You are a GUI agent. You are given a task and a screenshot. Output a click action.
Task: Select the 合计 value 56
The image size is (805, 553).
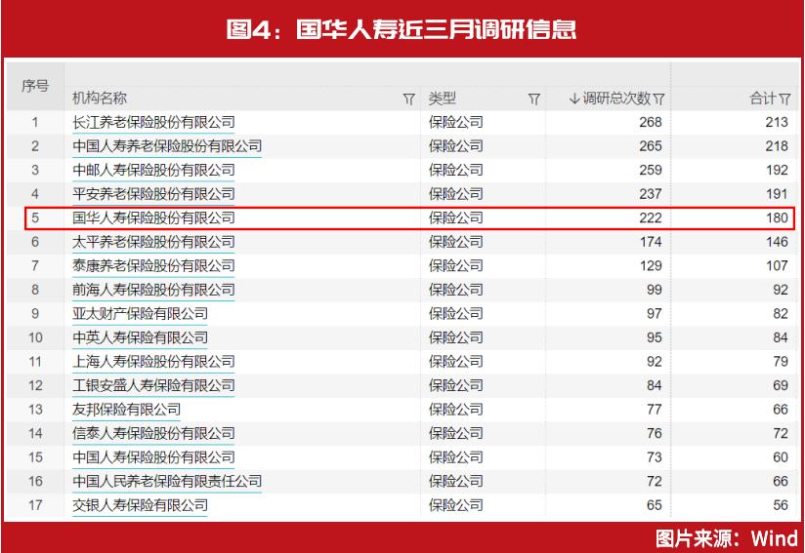781,505
